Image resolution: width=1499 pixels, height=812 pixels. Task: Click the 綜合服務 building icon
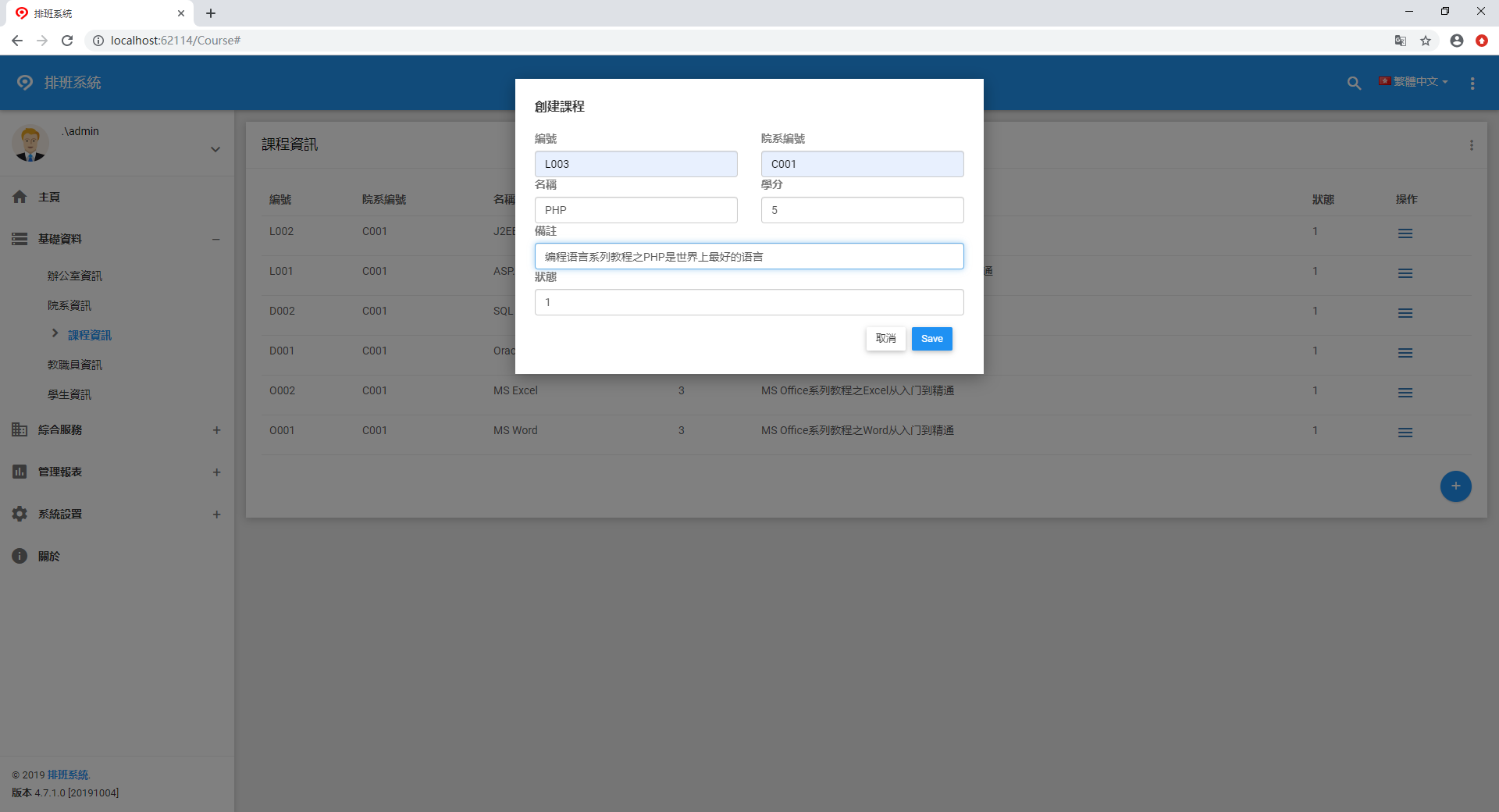tap(20, 429)
